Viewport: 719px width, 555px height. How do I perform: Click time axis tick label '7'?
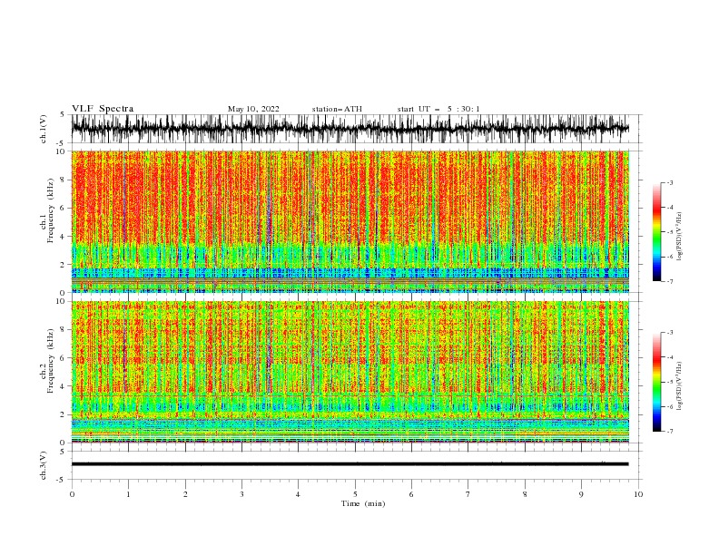click(x=468, y=494)
